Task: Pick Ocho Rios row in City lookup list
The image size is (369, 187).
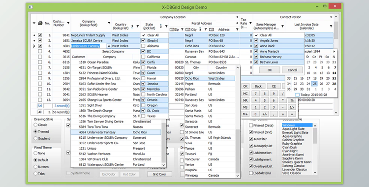Action: pyautogui.click(x=210, y=78)
